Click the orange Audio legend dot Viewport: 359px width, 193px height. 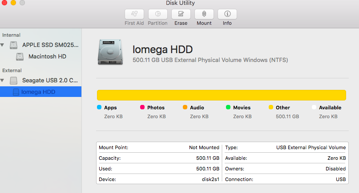pos(185,107)
